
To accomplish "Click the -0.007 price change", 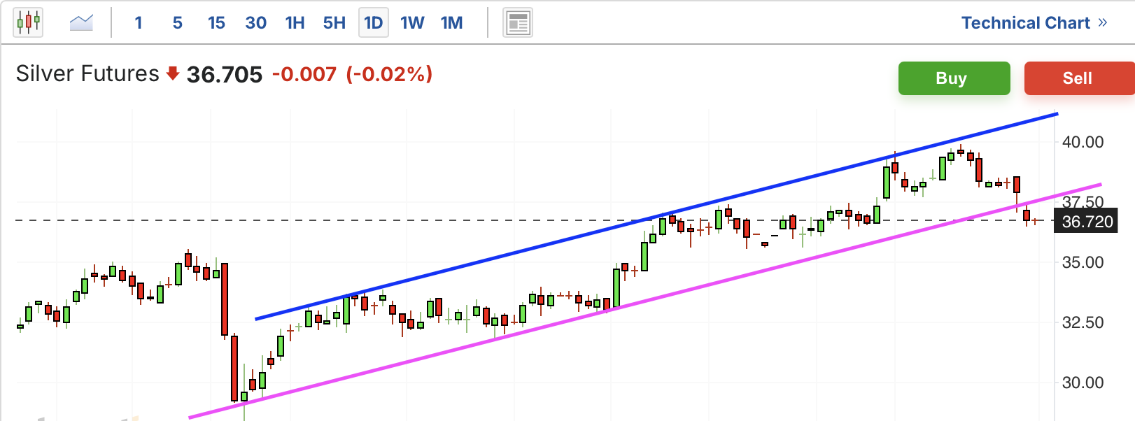I will click(304, 74).
